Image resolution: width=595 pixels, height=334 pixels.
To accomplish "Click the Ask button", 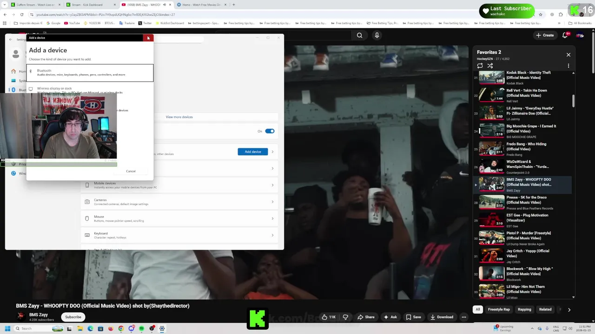I will 390,317.
